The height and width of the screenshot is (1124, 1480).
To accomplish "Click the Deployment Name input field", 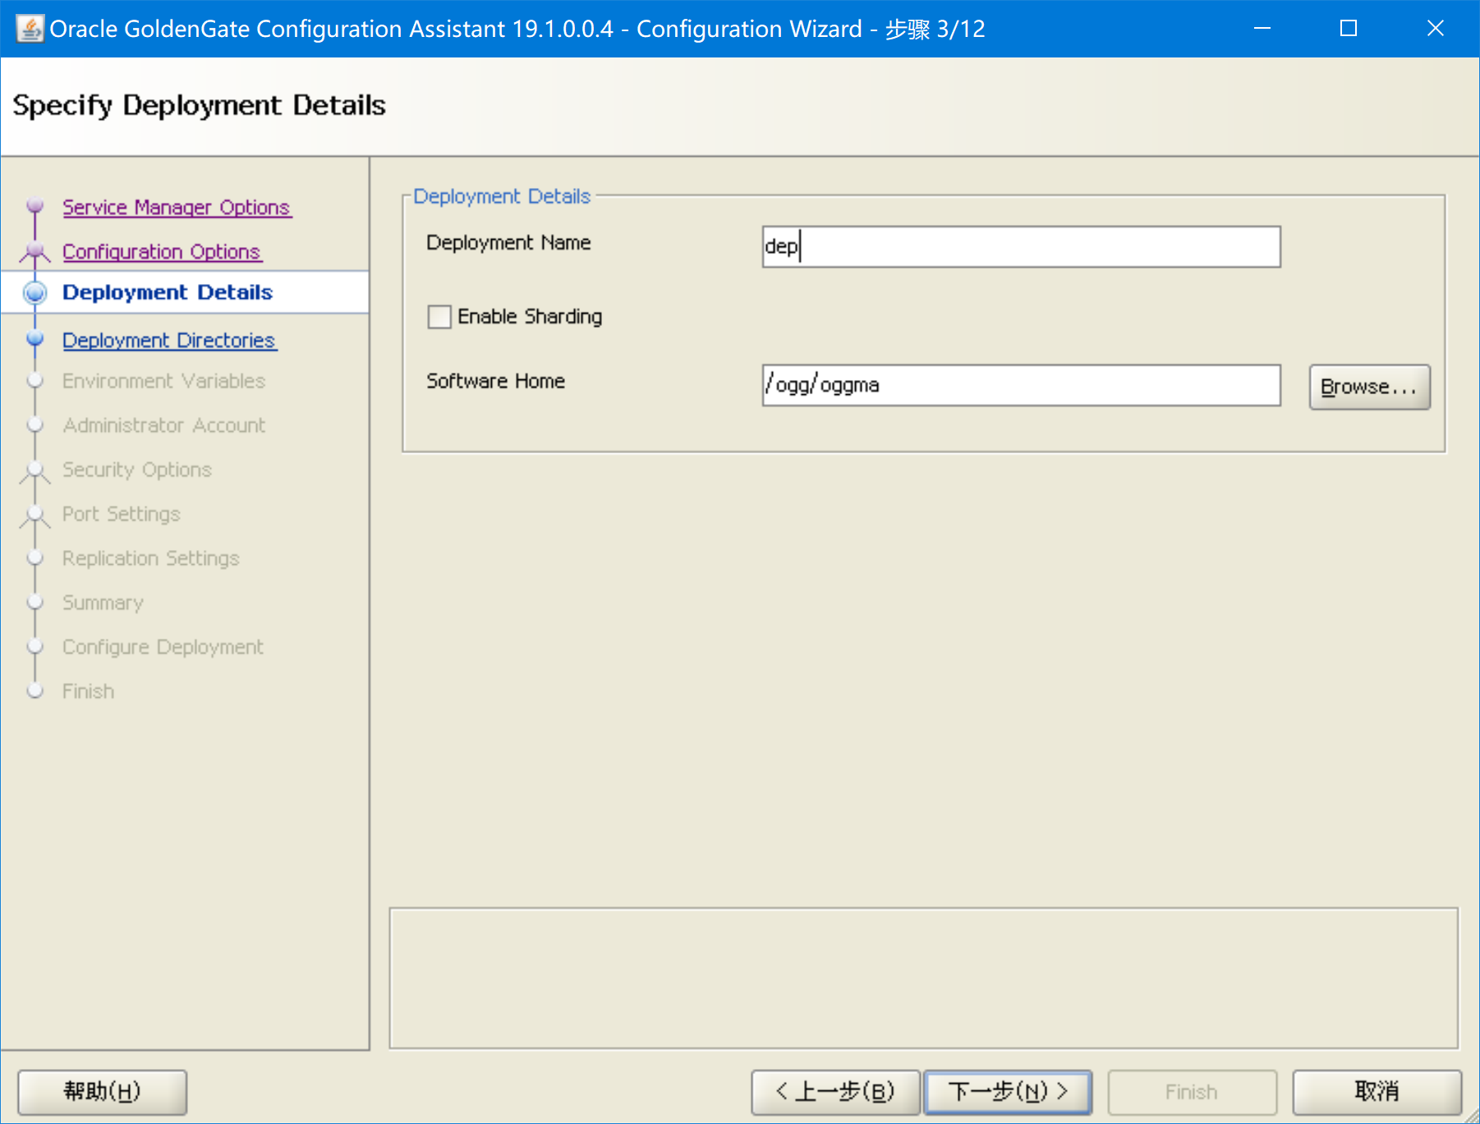I will click(x=1021, y=246).
